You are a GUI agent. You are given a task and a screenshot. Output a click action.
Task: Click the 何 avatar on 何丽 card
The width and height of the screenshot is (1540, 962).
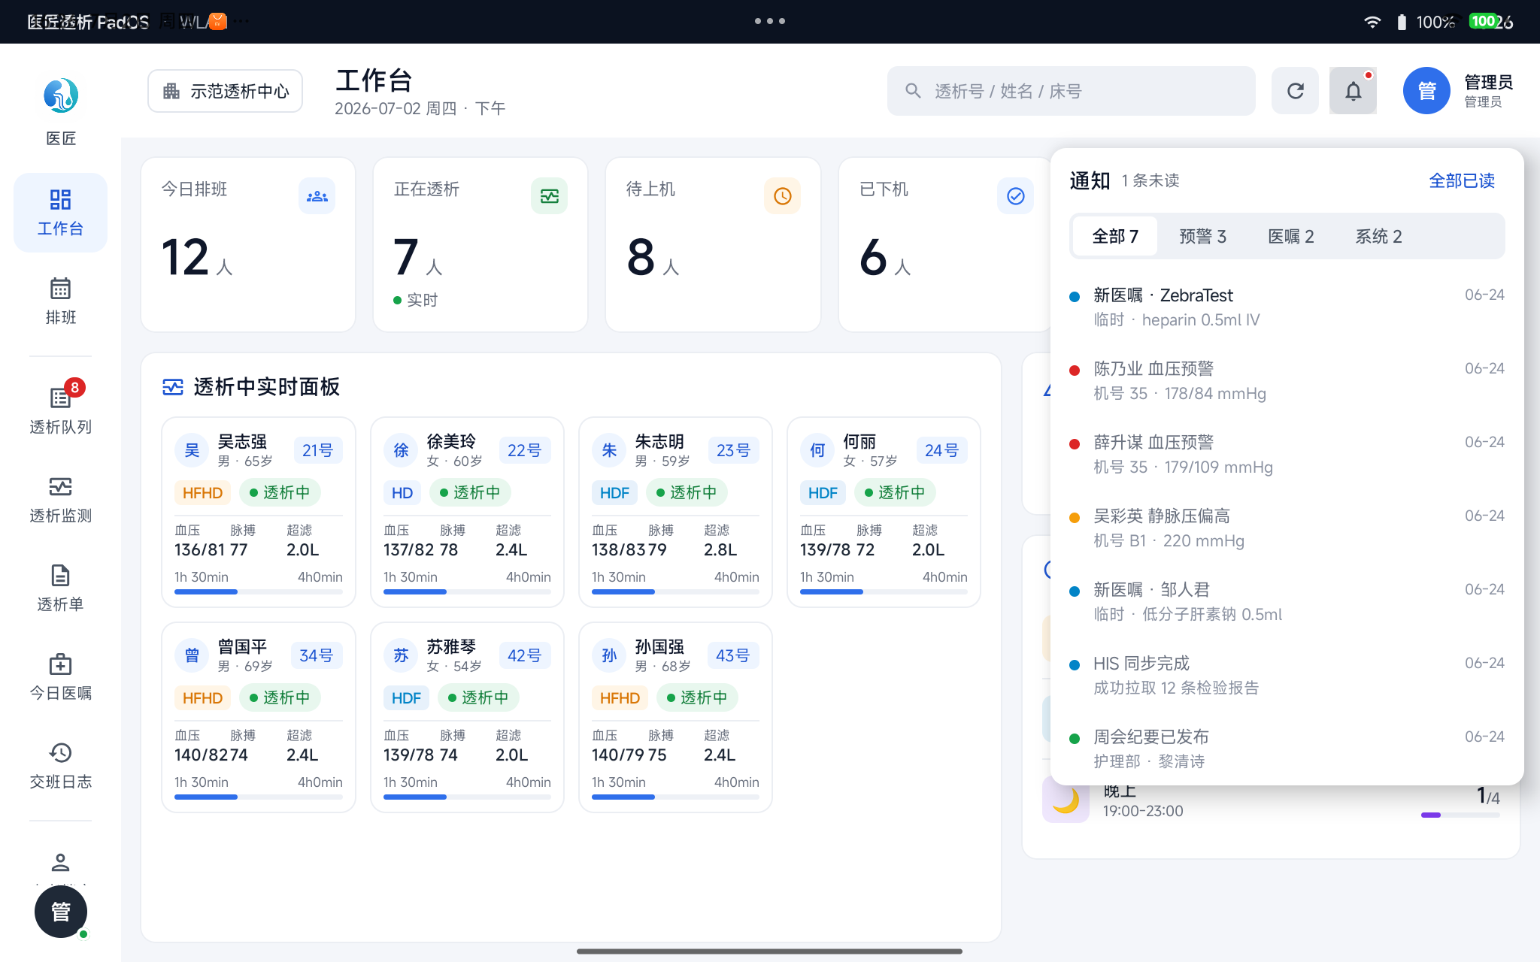pyautogui.click(x=818, y=450)
